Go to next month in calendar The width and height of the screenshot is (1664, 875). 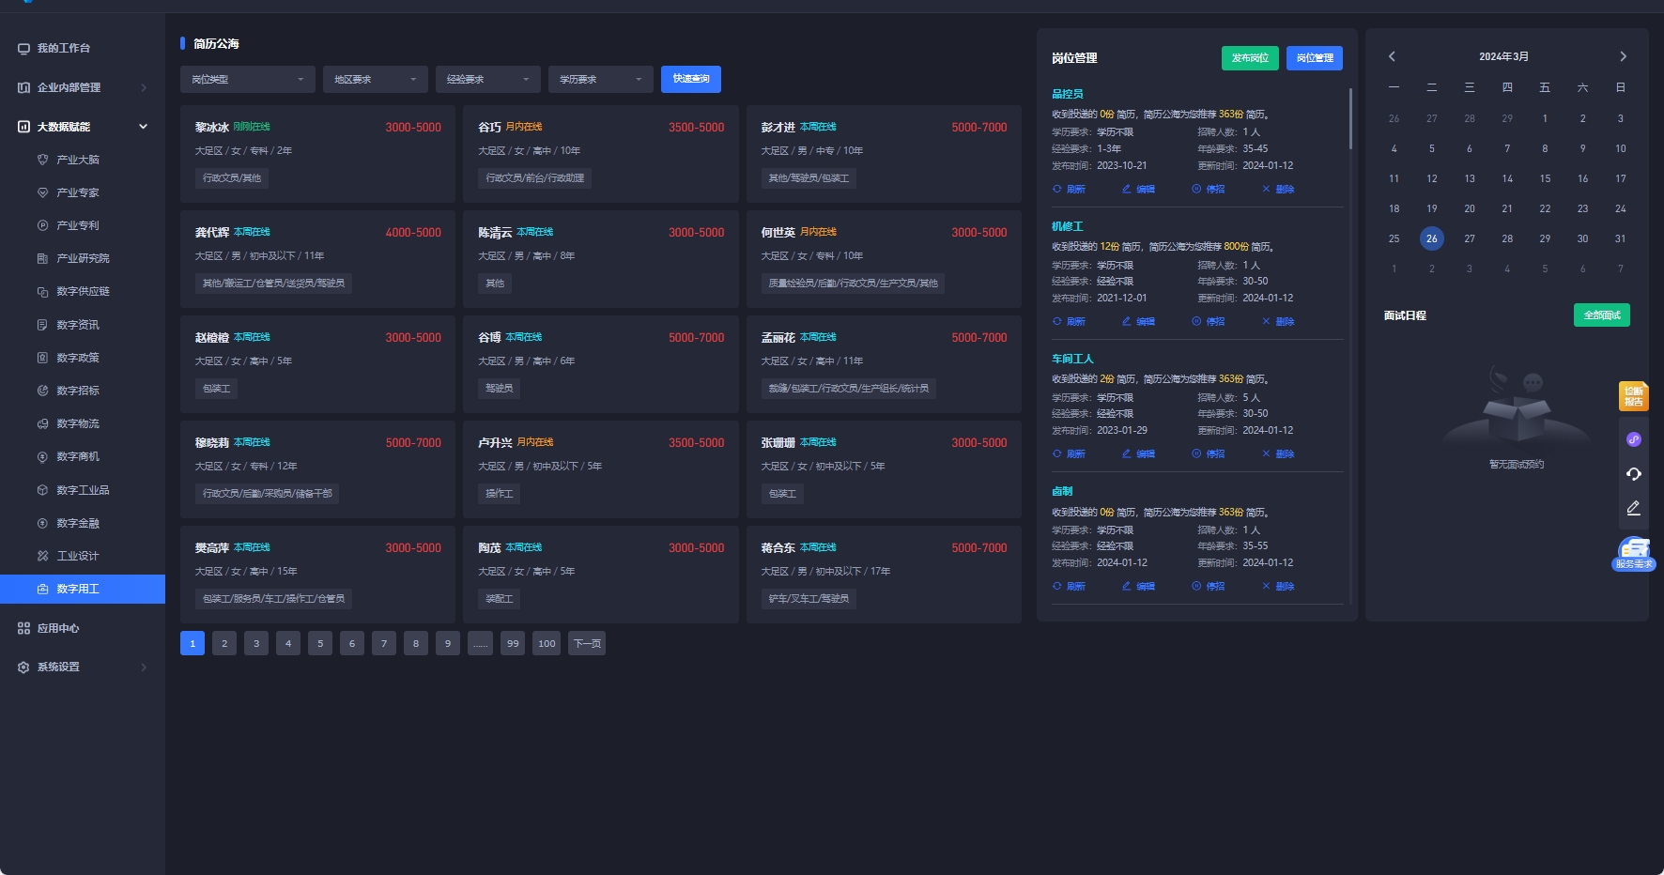(x=1623, y=56)
